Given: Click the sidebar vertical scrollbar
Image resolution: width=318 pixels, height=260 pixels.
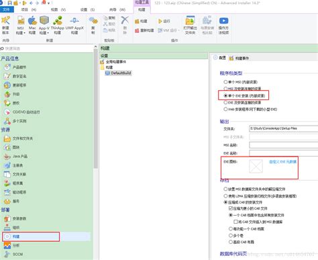Looking at the screenshot, I should (x=96, y=109).
